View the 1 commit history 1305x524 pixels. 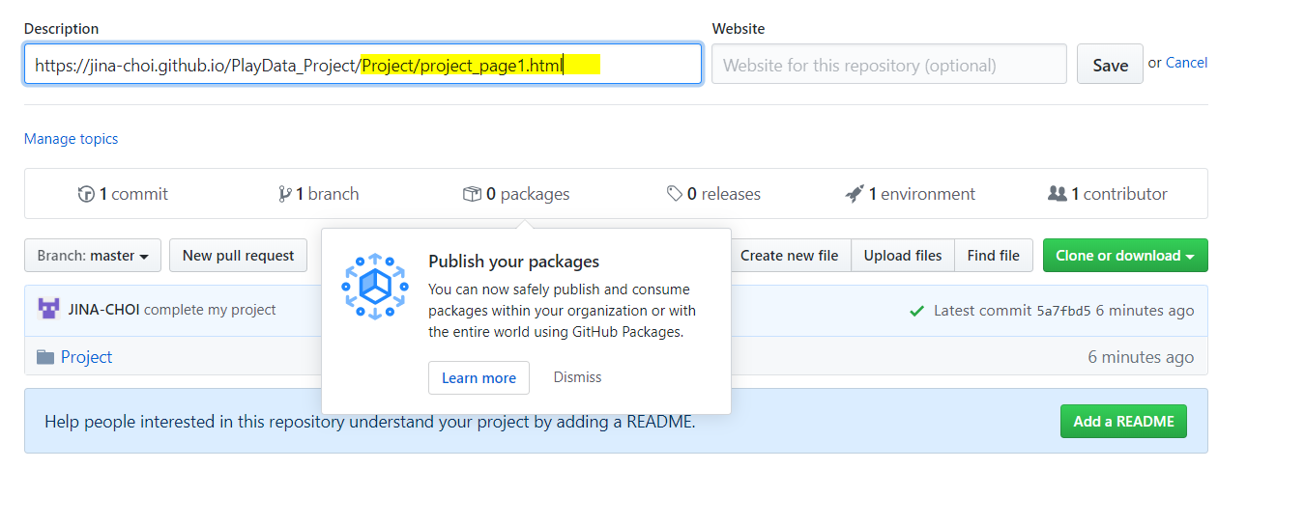[123, 194]
